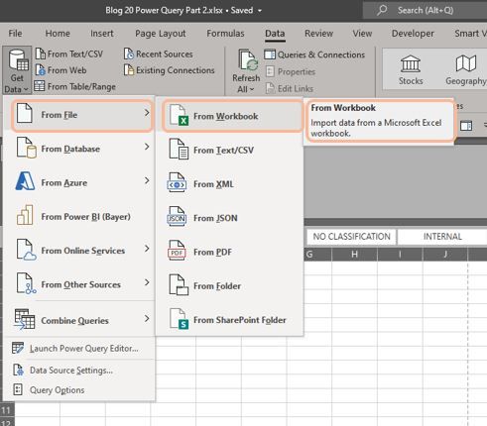Click the Query Options icon
This screenshot has width=487, height=426.
click(18, 389)
